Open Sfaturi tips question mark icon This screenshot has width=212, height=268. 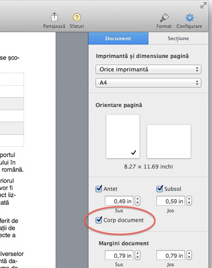77,17
